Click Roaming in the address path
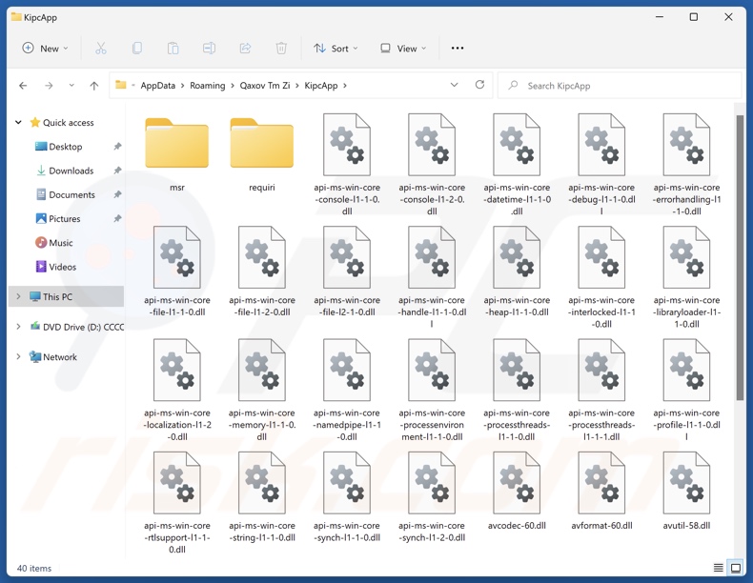 [208, 86]
